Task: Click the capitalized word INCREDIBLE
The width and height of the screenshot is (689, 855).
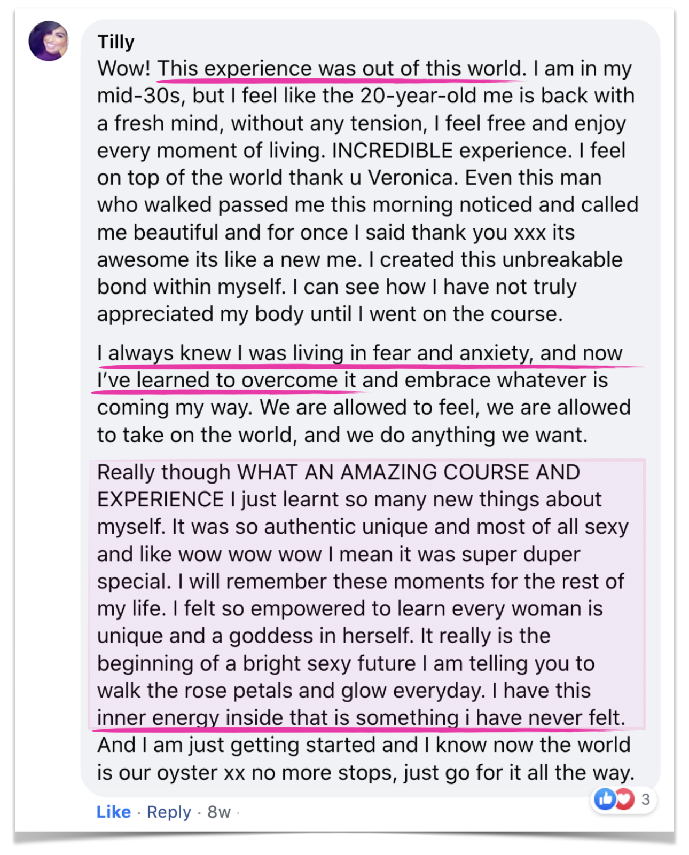Action: coord(392,151)
